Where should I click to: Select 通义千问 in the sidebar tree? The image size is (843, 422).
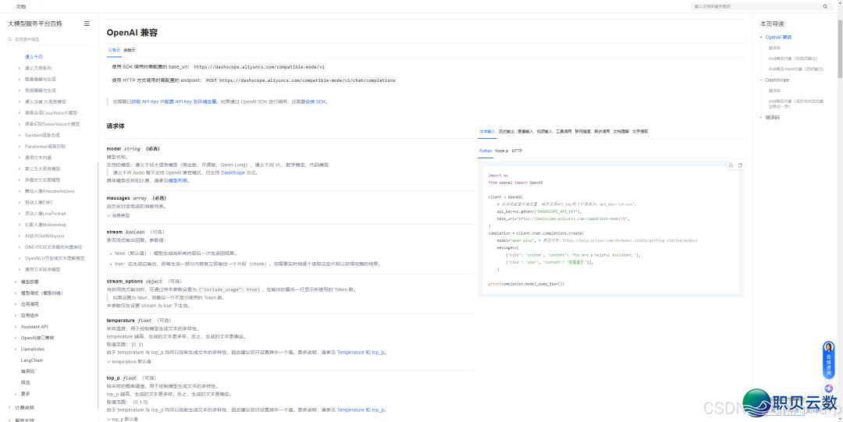[34, 56]
